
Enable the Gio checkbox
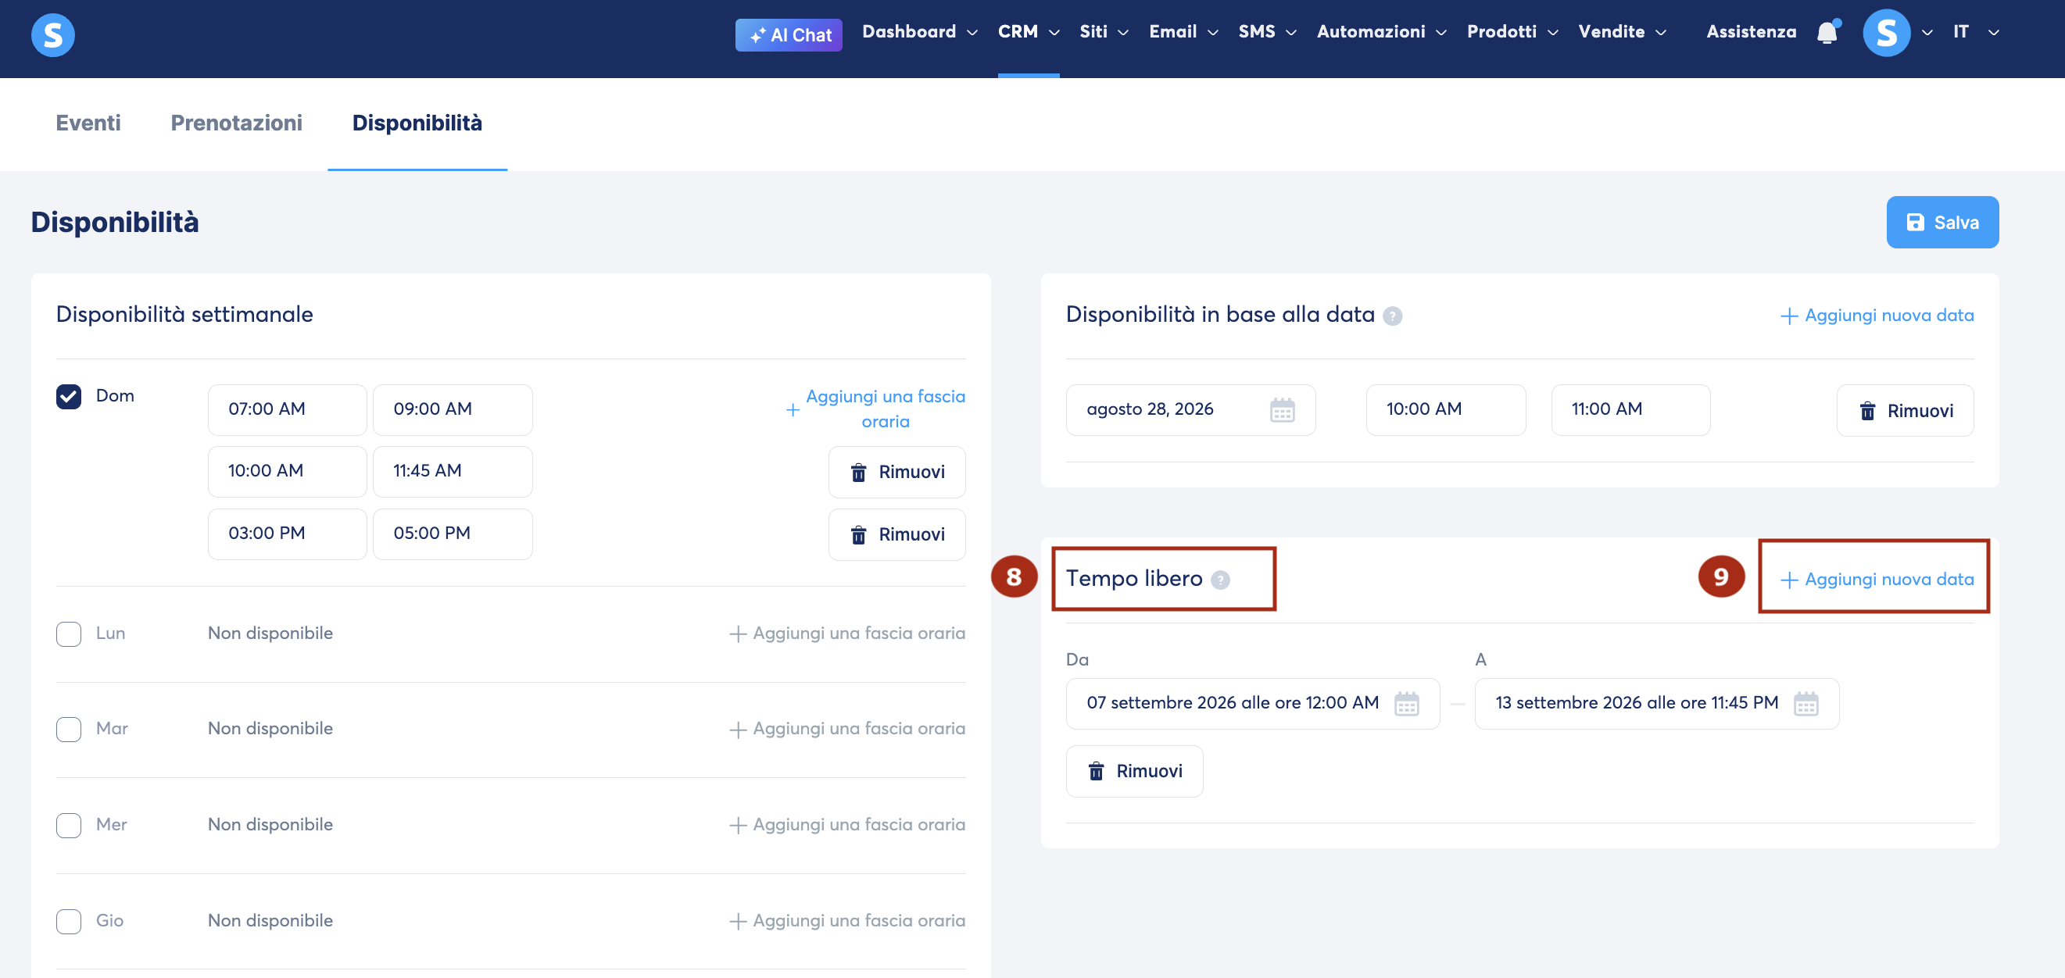coord(69,921)
